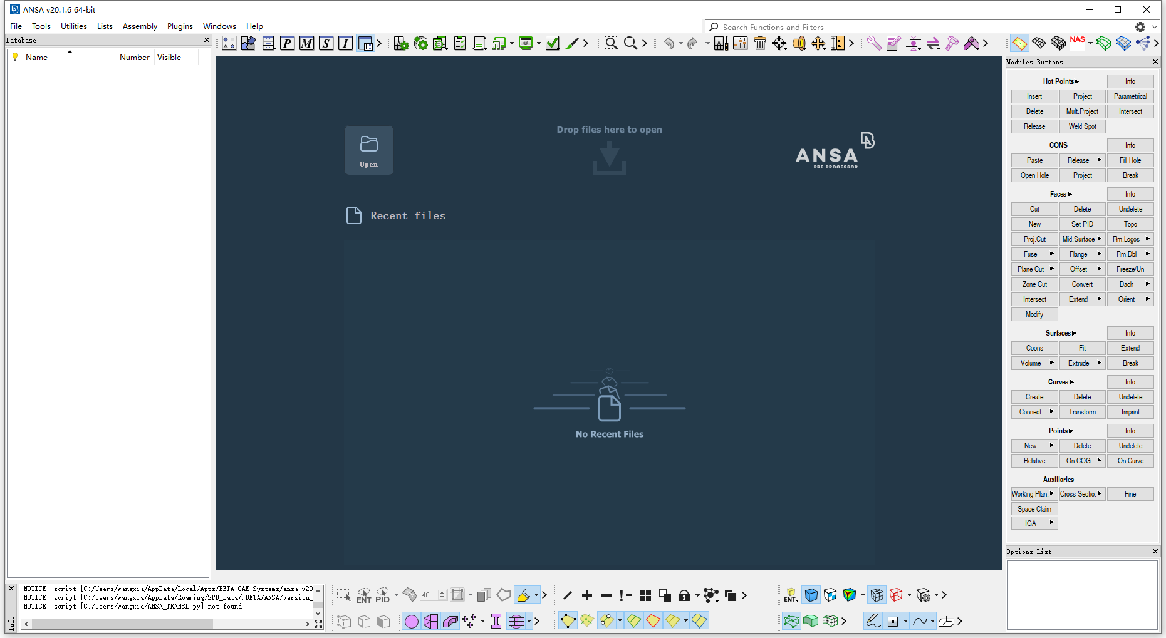Screen dimensions: 1166x638
Task: Open the Help menu
Action: coord(254,26)
